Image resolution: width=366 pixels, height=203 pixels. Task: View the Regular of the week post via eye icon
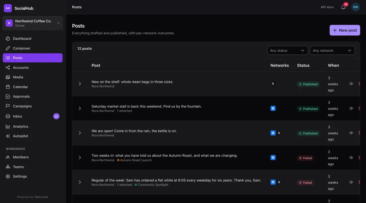point(351,182)
